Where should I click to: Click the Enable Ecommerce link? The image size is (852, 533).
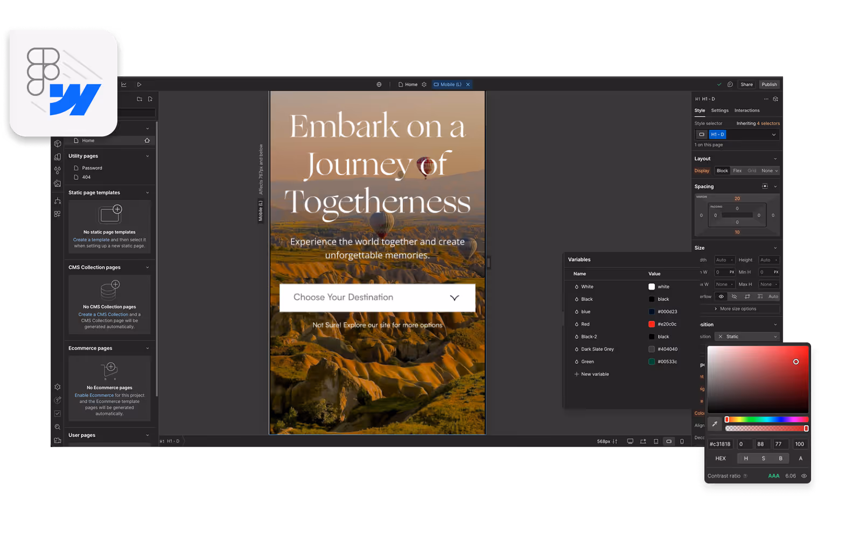94,395
